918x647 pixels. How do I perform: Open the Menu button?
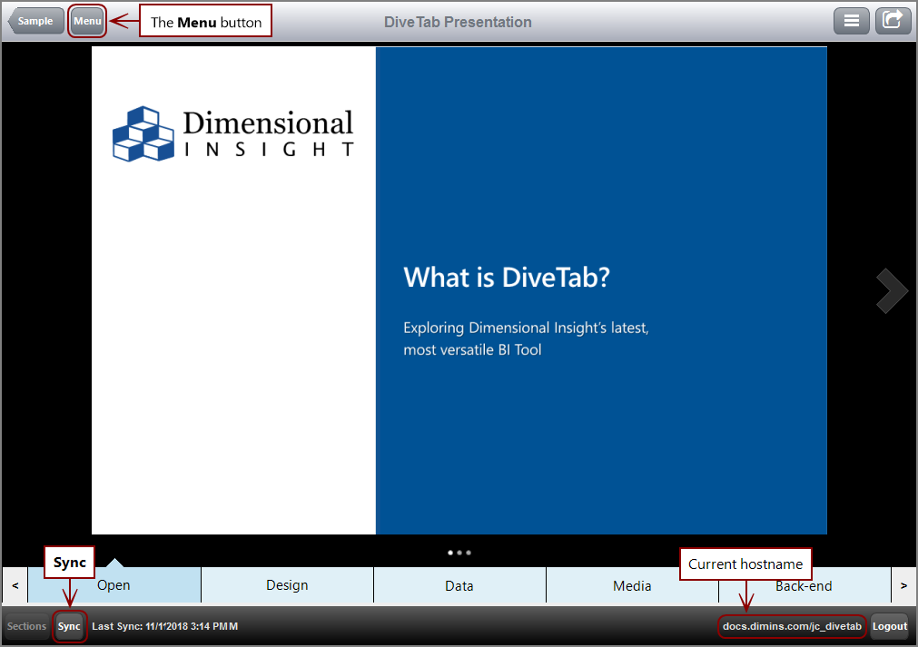tap(87, 20)
